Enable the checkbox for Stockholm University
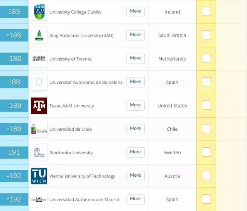Screen dimensions: 247x211 [206, 152]
